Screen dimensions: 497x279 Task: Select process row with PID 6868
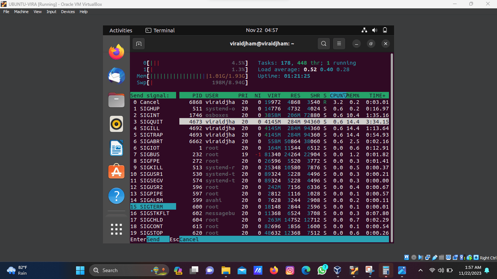coord(284,102)
